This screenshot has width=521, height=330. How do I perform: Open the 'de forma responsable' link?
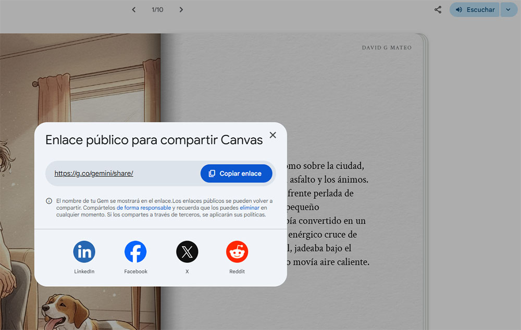click(x=144, y=208)
